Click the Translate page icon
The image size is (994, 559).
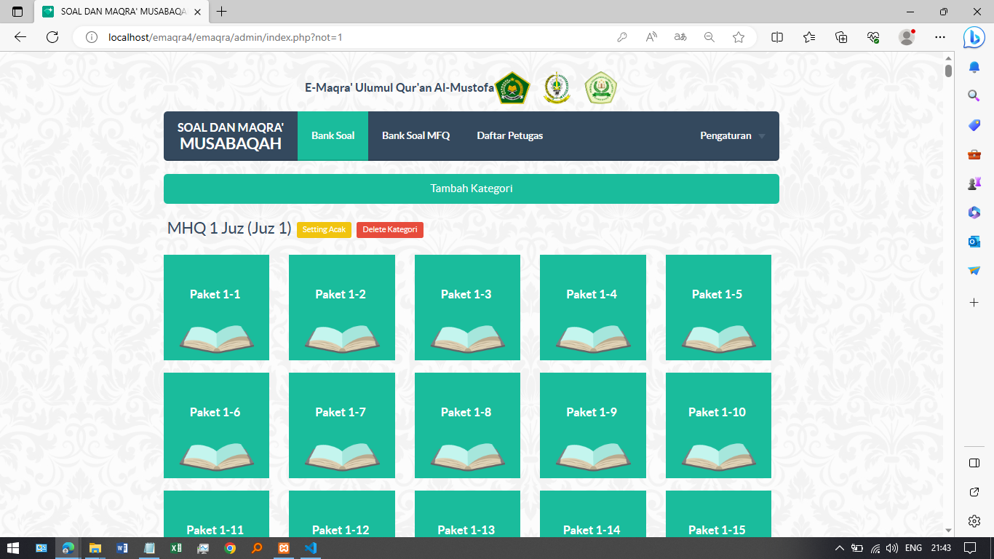(680, 37)
